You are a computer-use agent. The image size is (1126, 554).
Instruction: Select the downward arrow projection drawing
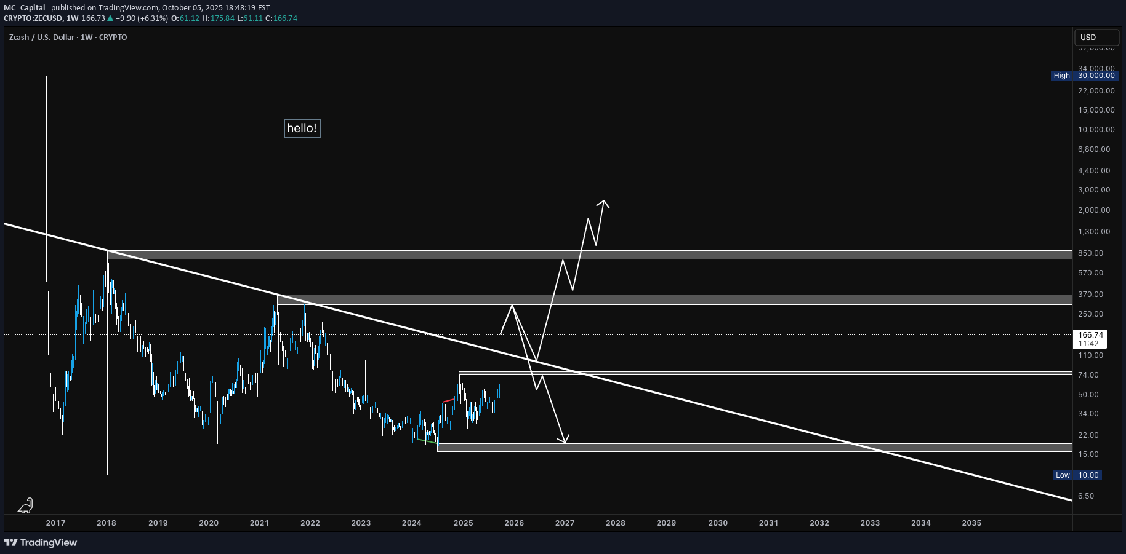[x=551, y=412]
